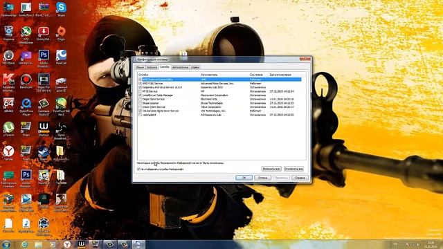Open Internet Explorer from the taskbar
This screenshot has height=249, width=443.
[x=25, y=244]
